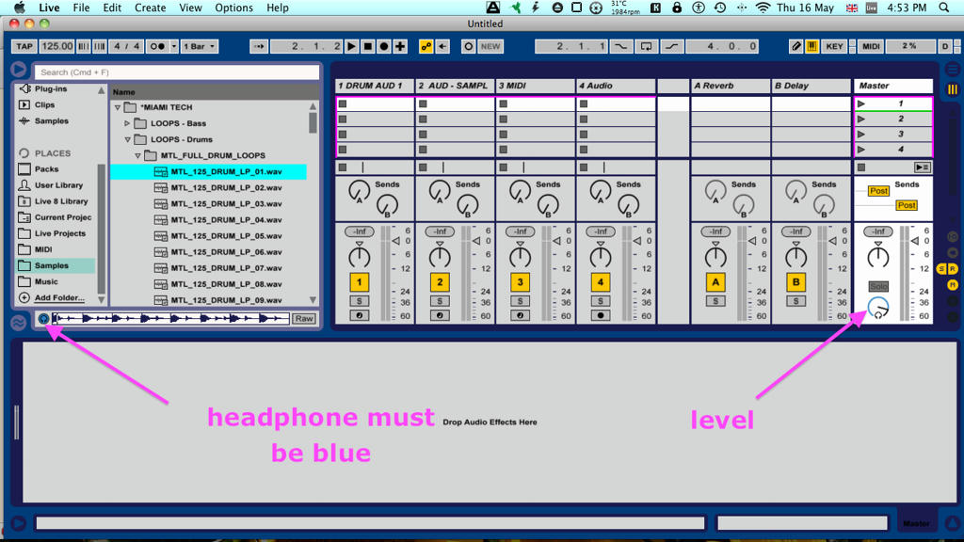
Task: Collapse the LOOPS - Drums folder
Action: coord(127,139)
